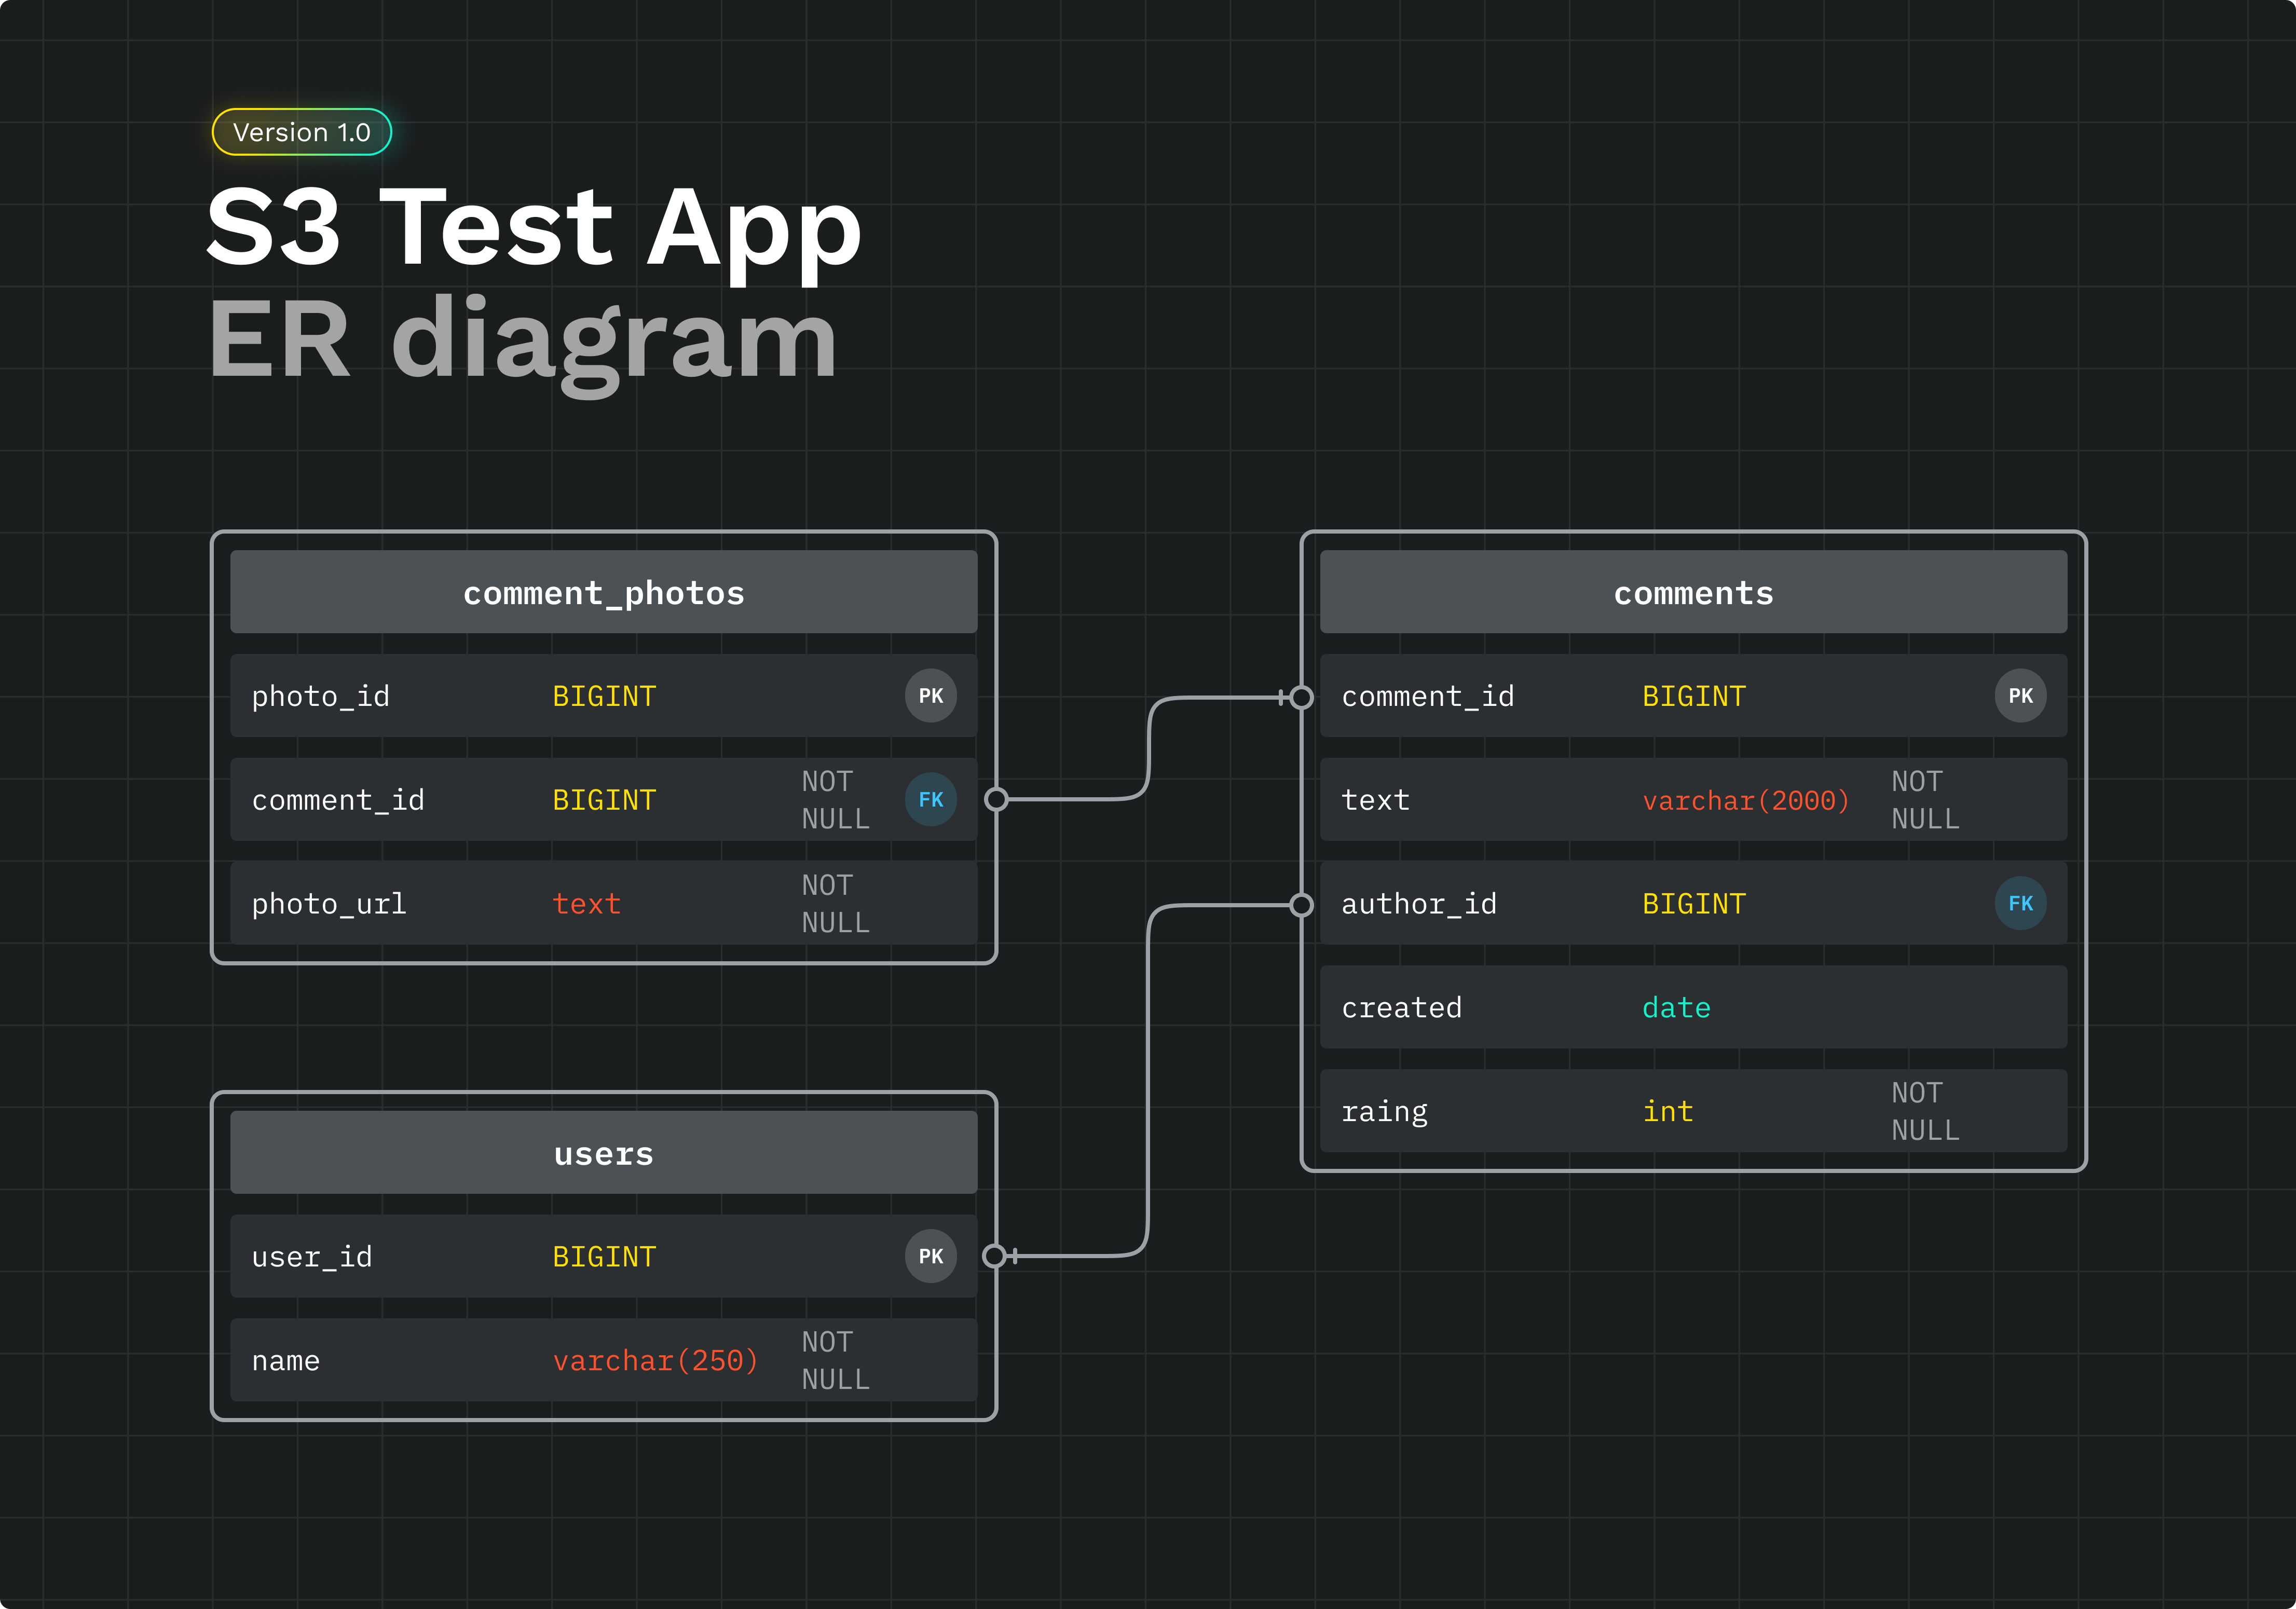Select the comment_photos table header

603,592
